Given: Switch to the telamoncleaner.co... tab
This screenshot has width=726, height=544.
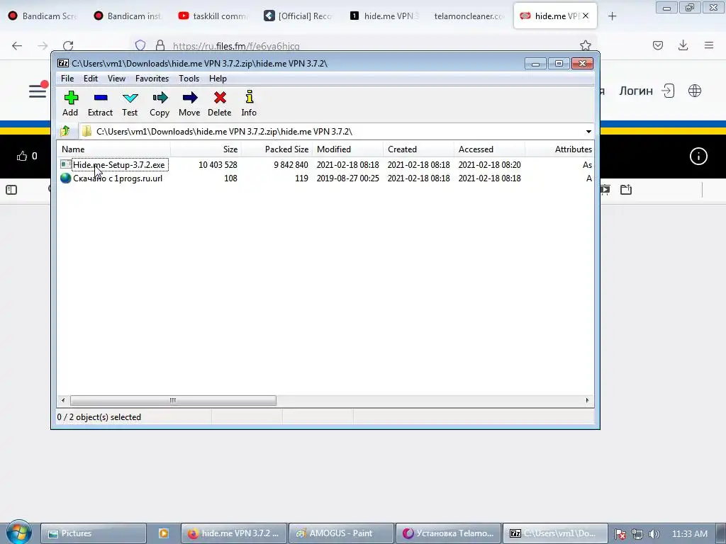Looking at the screenshot, I should click(x=469, y=16).
